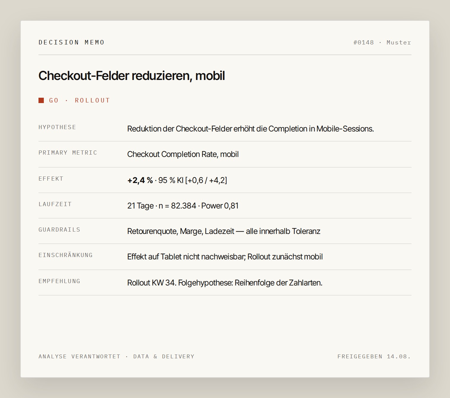Select the GO · ROLLOUT status label
The width and height of the screenshot is (450, 398).
(x=79, y=100)
